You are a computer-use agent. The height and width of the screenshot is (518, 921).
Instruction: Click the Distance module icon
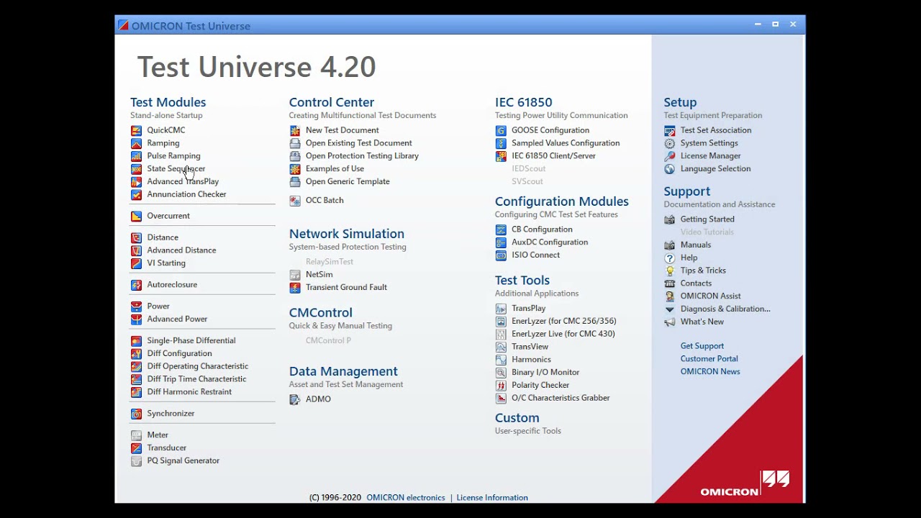point(136,238)
